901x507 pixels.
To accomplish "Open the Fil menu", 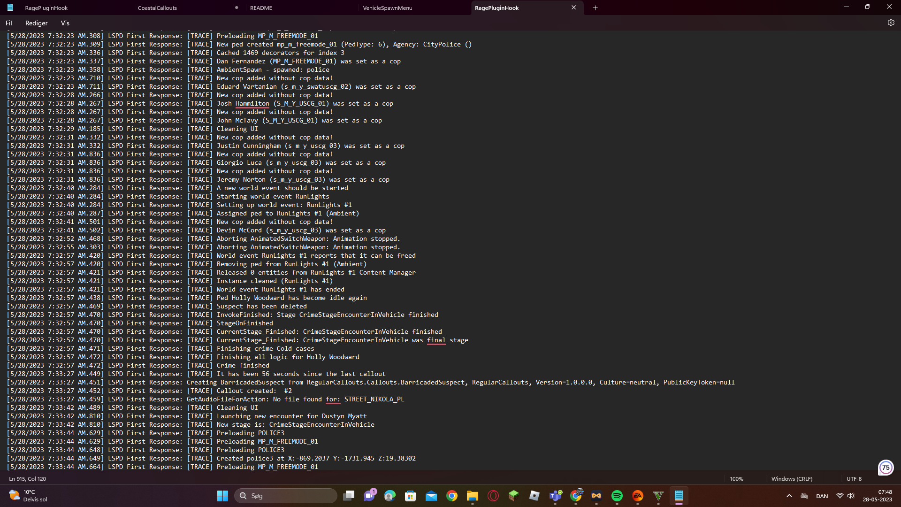I will [x=9, y=23].
